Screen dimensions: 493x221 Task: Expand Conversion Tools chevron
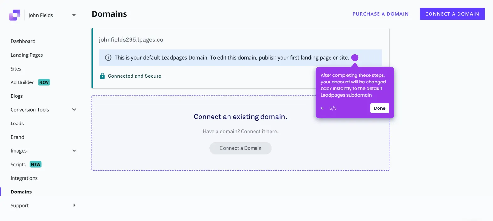[74, 110]
